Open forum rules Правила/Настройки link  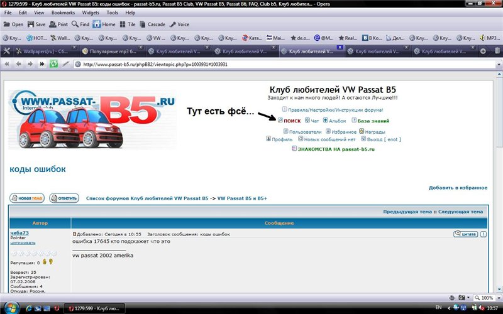point(336,110)
